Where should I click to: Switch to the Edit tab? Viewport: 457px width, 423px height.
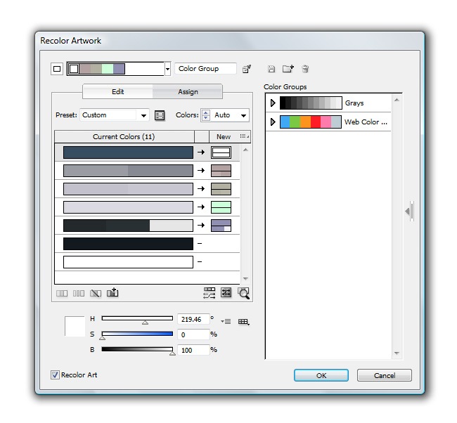(117, 92)
